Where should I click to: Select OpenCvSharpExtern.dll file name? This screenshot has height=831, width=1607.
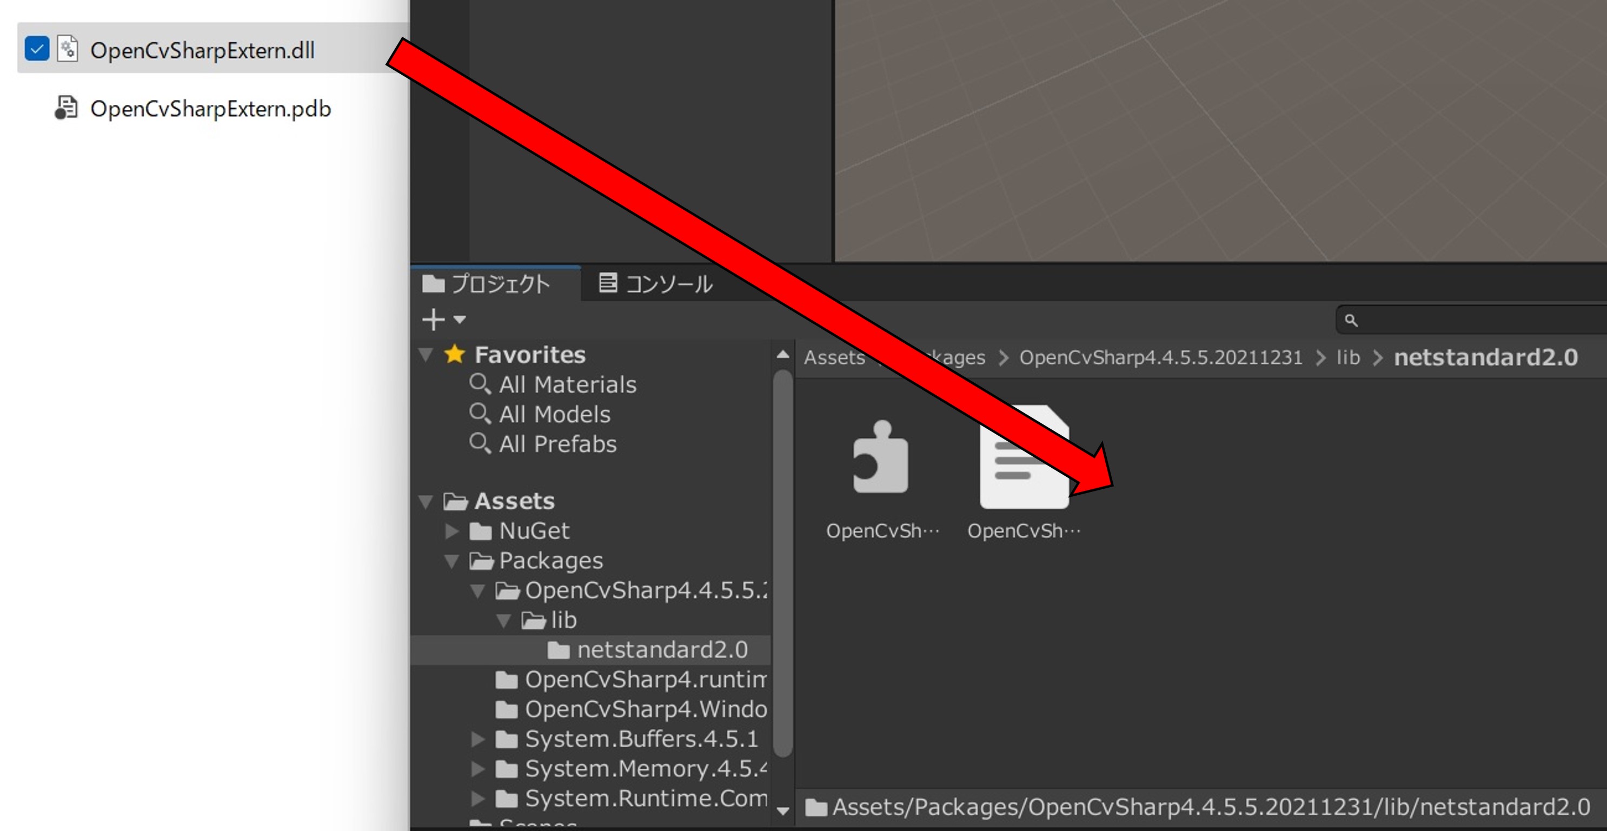pos(202,50)
